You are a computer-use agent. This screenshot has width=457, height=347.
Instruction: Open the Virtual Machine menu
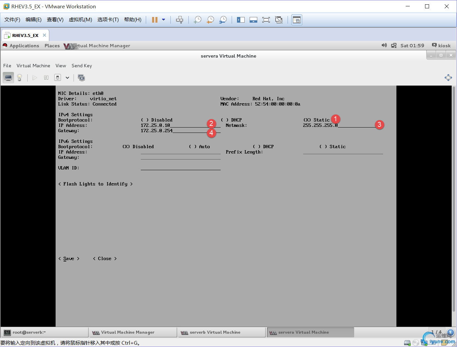pyautogui.click(x=33, y=66)
